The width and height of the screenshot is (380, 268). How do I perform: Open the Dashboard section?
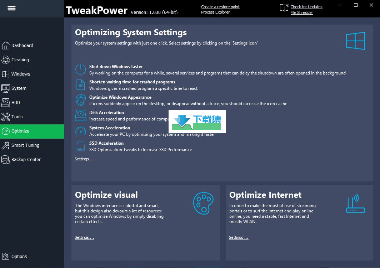click(x=32, y=45)
